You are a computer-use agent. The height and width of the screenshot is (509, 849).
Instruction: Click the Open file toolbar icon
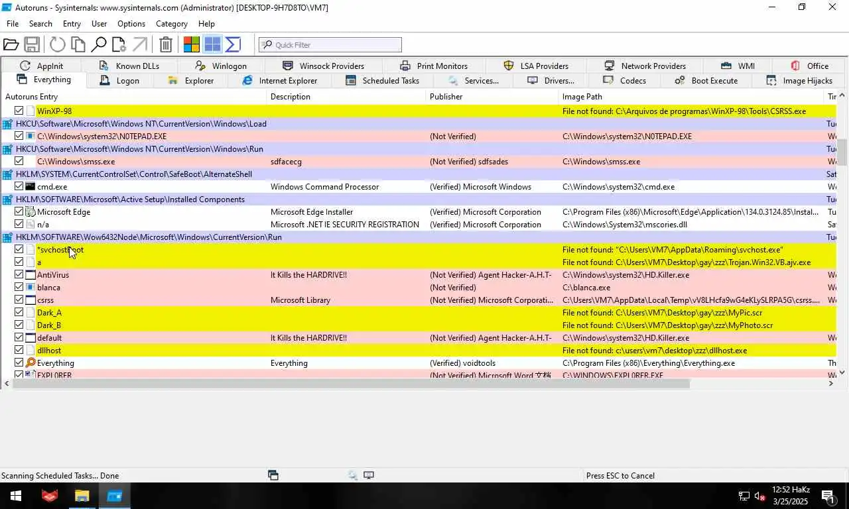pos(11,45)
